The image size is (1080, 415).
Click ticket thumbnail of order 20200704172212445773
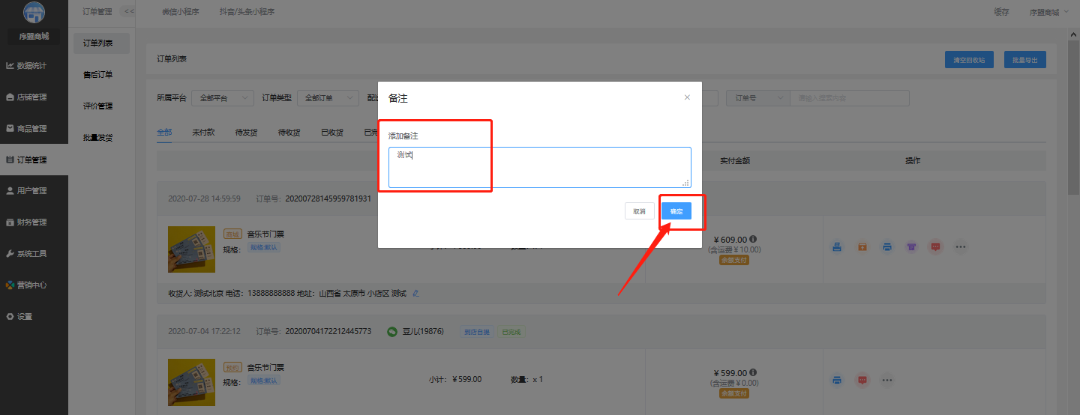coord(192,383)
